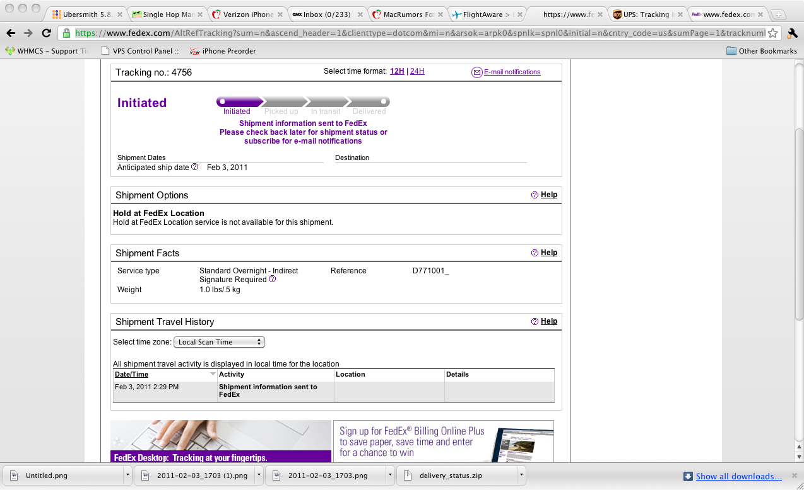The width and height of the screenshot is (804, 490).
Task: Click the E-mail notifications envelope icon
Action: point(477,72)
